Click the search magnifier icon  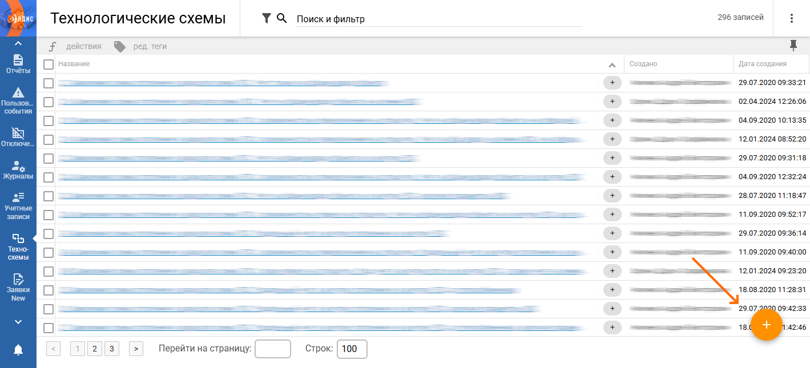tap(281, 18)
